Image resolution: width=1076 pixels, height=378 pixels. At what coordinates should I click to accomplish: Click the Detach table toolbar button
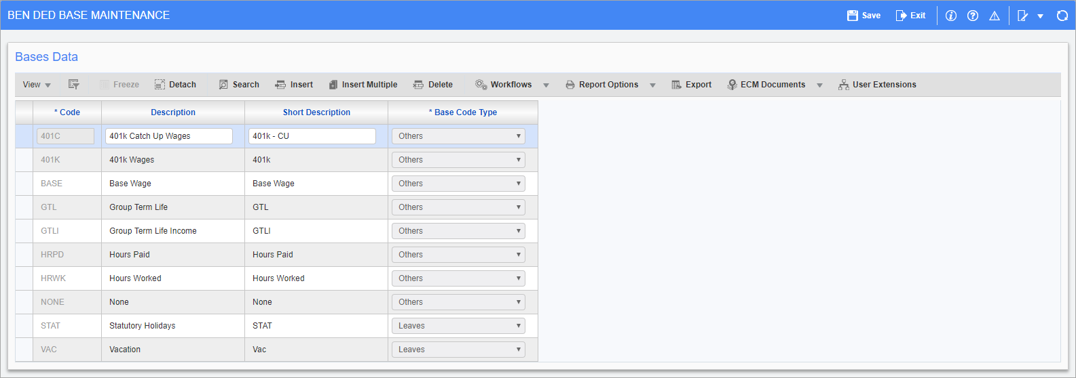click(175, 85)
